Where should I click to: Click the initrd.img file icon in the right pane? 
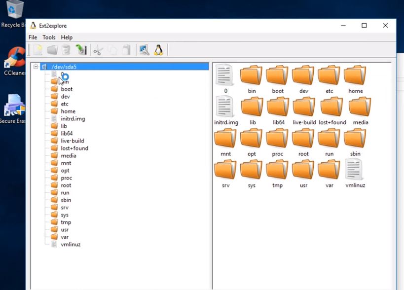click(225, 107)
